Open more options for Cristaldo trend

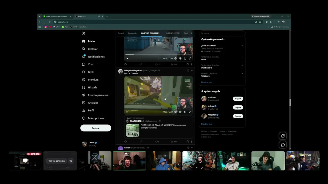tap(242, 73)
